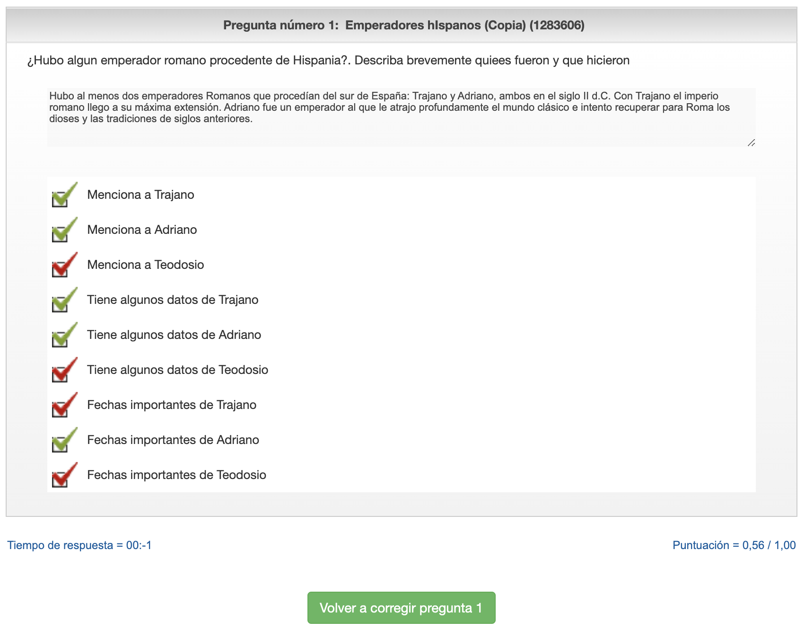
Task: Click the question text about Hispania emperors
Action: [328, 61]
